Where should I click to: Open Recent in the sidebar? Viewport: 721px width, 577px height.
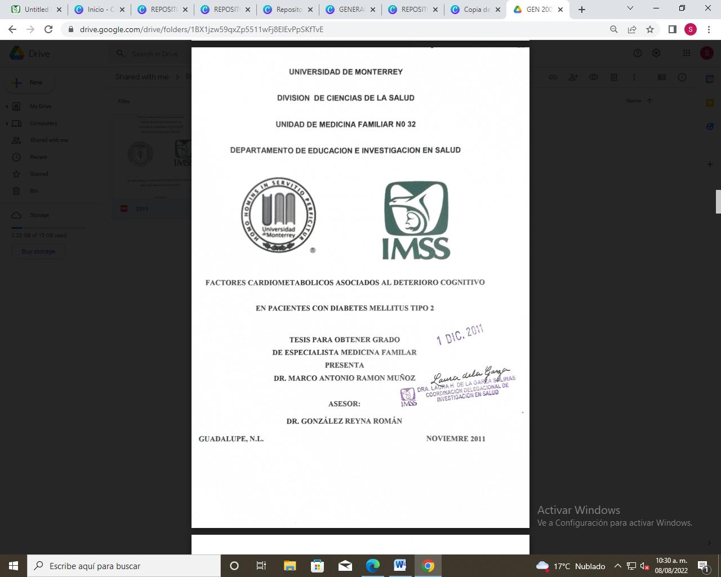pos(39,157)
